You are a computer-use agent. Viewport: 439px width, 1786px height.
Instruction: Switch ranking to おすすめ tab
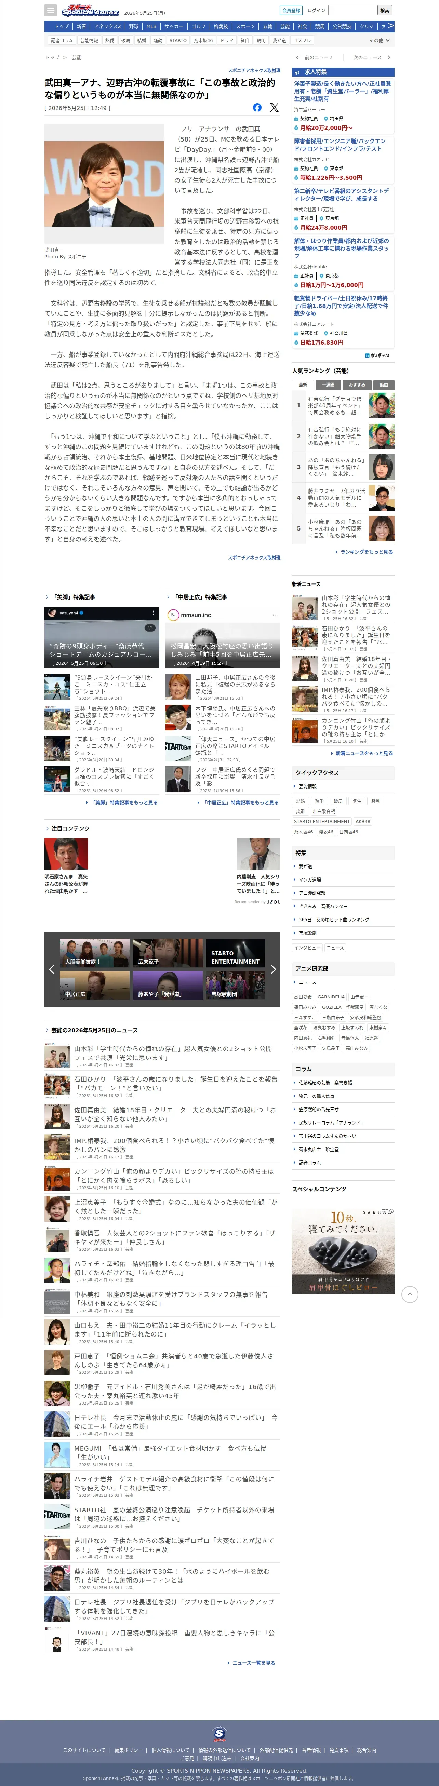[x=357, y=385]
